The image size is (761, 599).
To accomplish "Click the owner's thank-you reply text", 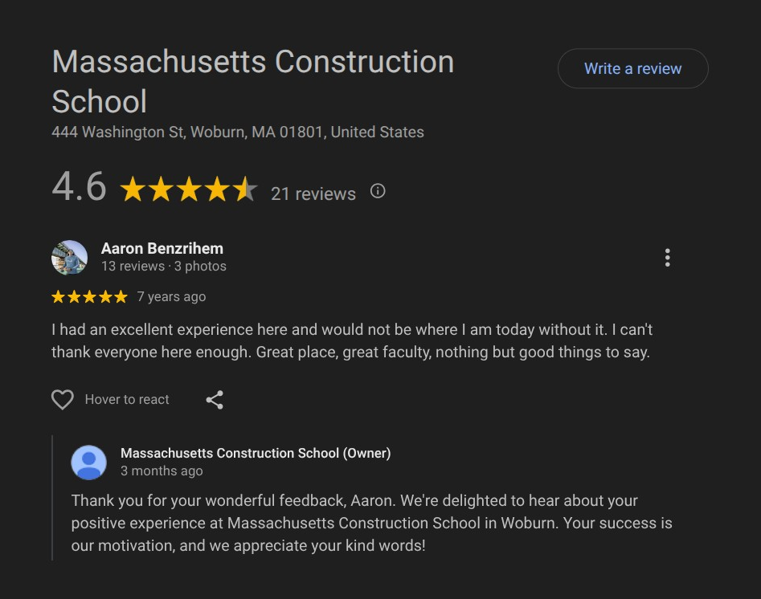I will 371,523.
